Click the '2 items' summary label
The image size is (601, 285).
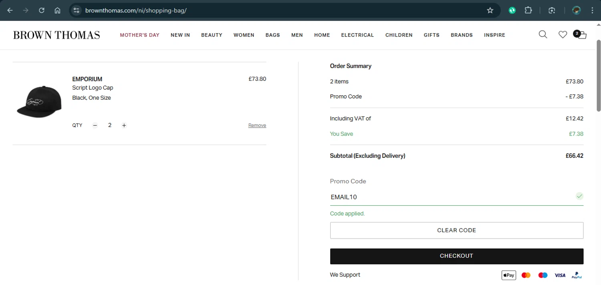tap(339, 81)
